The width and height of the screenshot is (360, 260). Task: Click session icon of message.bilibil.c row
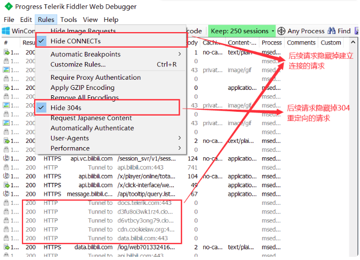point(6,194)
